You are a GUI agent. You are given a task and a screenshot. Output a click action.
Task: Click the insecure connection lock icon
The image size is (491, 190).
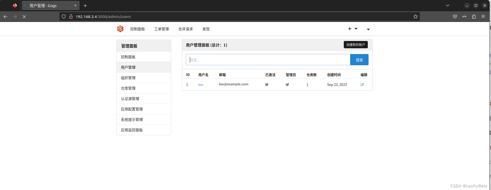point(71,16)
